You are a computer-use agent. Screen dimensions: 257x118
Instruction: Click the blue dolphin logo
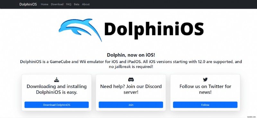coord(80,30)
